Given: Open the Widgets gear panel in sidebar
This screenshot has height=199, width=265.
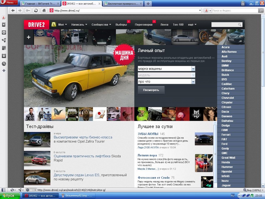Looking at the screenshot, I should click(x=4, y=32).
